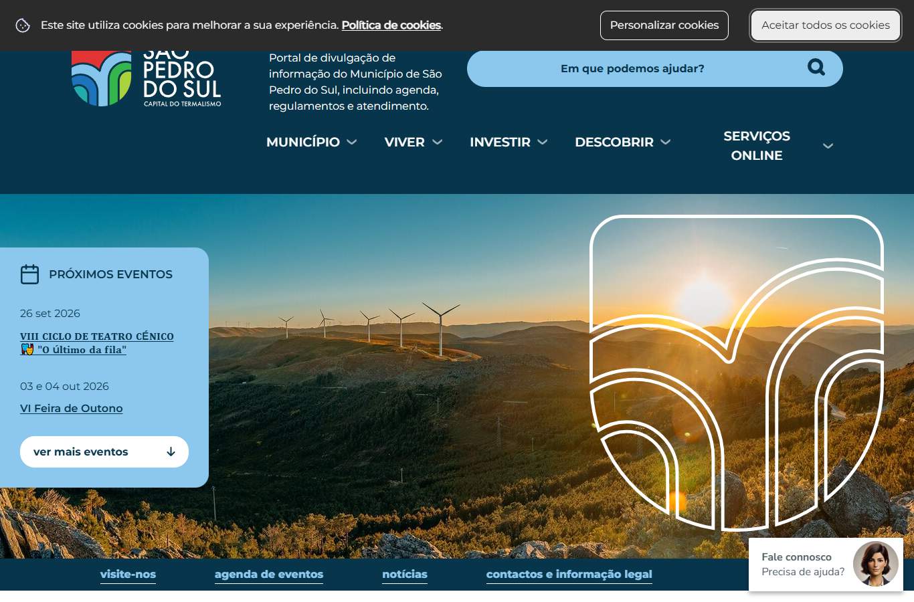This screenshot has width=914, height=602.
Task: Expand the Viver menu chevron
Action: (437, 142)
